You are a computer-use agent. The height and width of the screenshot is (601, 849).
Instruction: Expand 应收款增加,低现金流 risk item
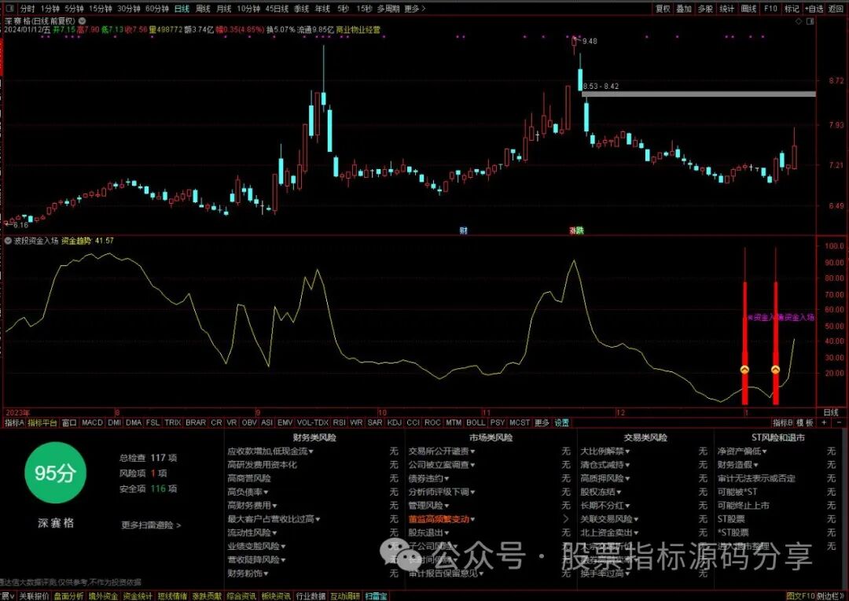pyautogui.click(x=270, y=452)
